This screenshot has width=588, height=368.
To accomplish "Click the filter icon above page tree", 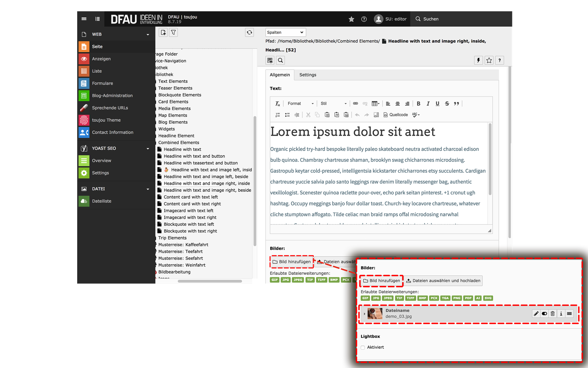I will [x=173, y=33].
